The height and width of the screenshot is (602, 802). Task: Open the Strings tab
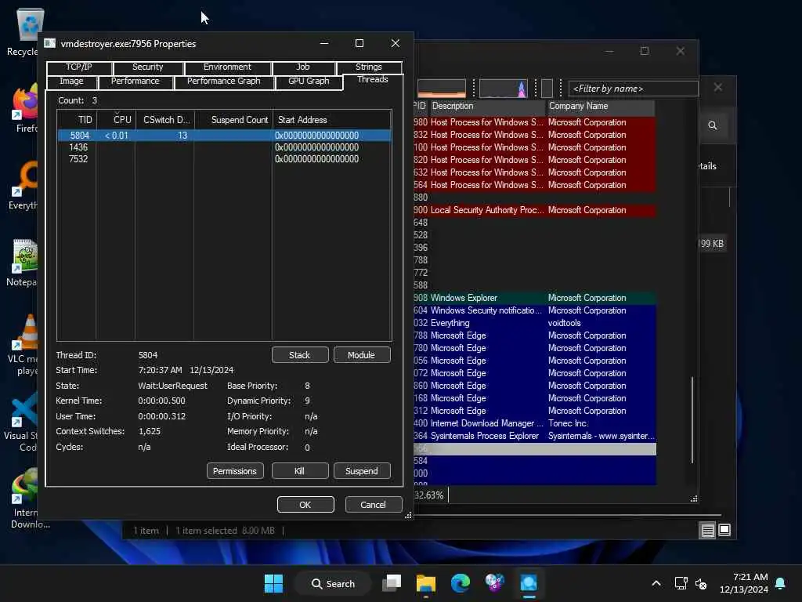pos(368,67)
